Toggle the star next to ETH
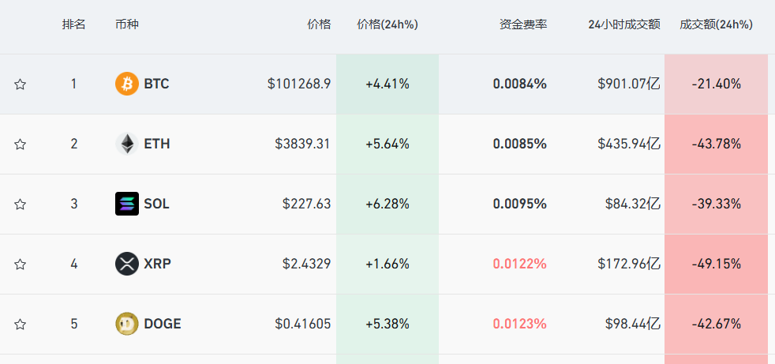775x364 pixels. pyautogui.click(x=21, y=144)
